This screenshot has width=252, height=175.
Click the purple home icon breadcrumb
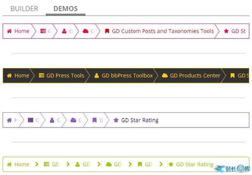[10, 120]
